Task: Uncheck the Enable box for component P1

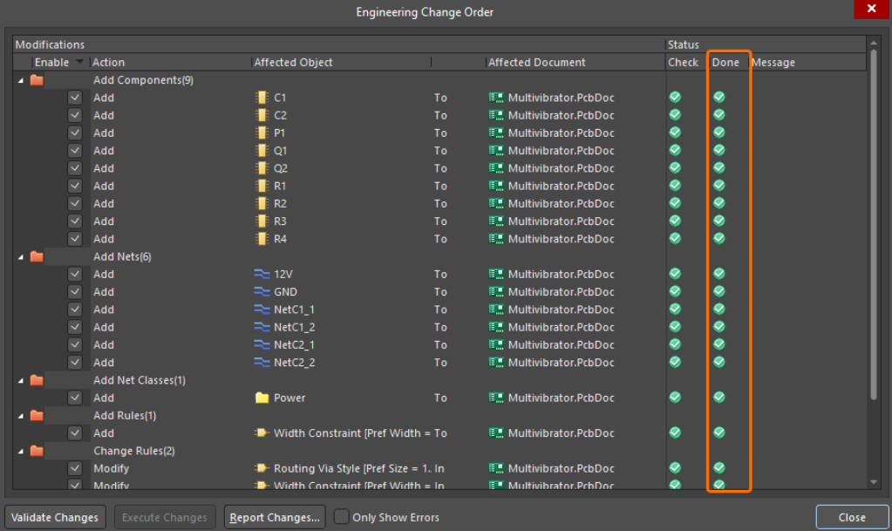Action: pos(75,133)
